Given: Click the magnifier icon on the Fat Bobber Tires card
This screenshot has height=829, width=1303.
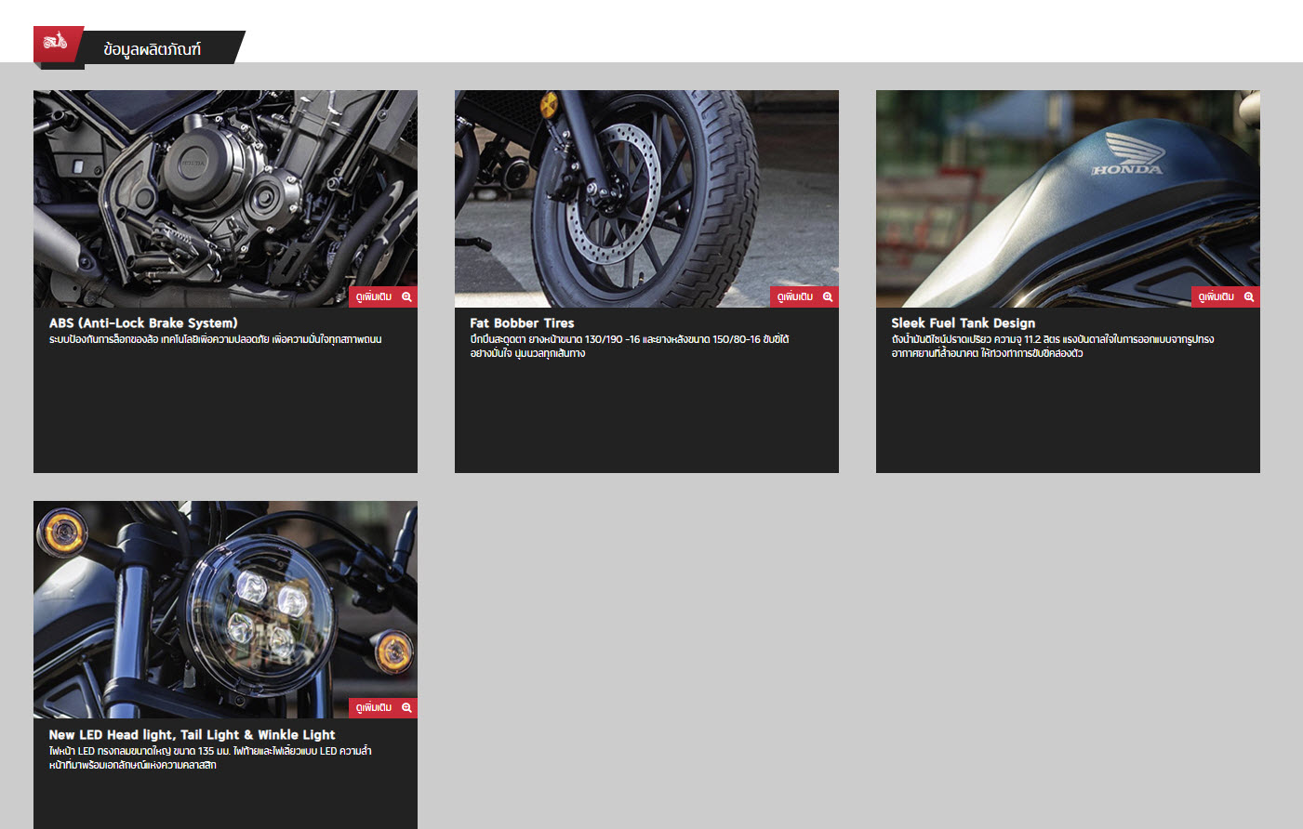Looking at the screenshot, I should pyautogui.click(x=828, y=297).
